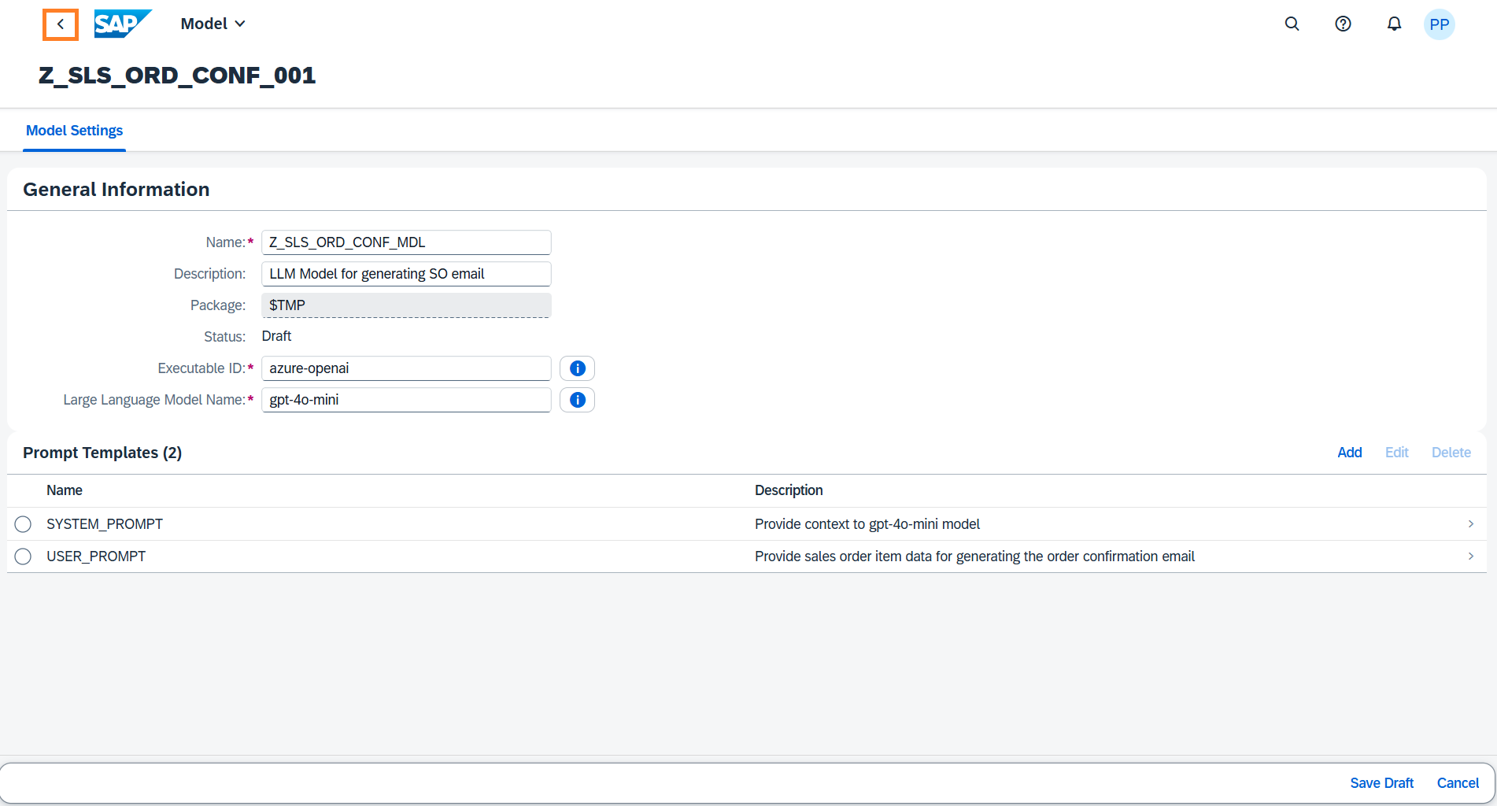The width and height of the screenshot is (1497, 806).
Task: Click the back navigation arrow
Action: pos(61,24)
